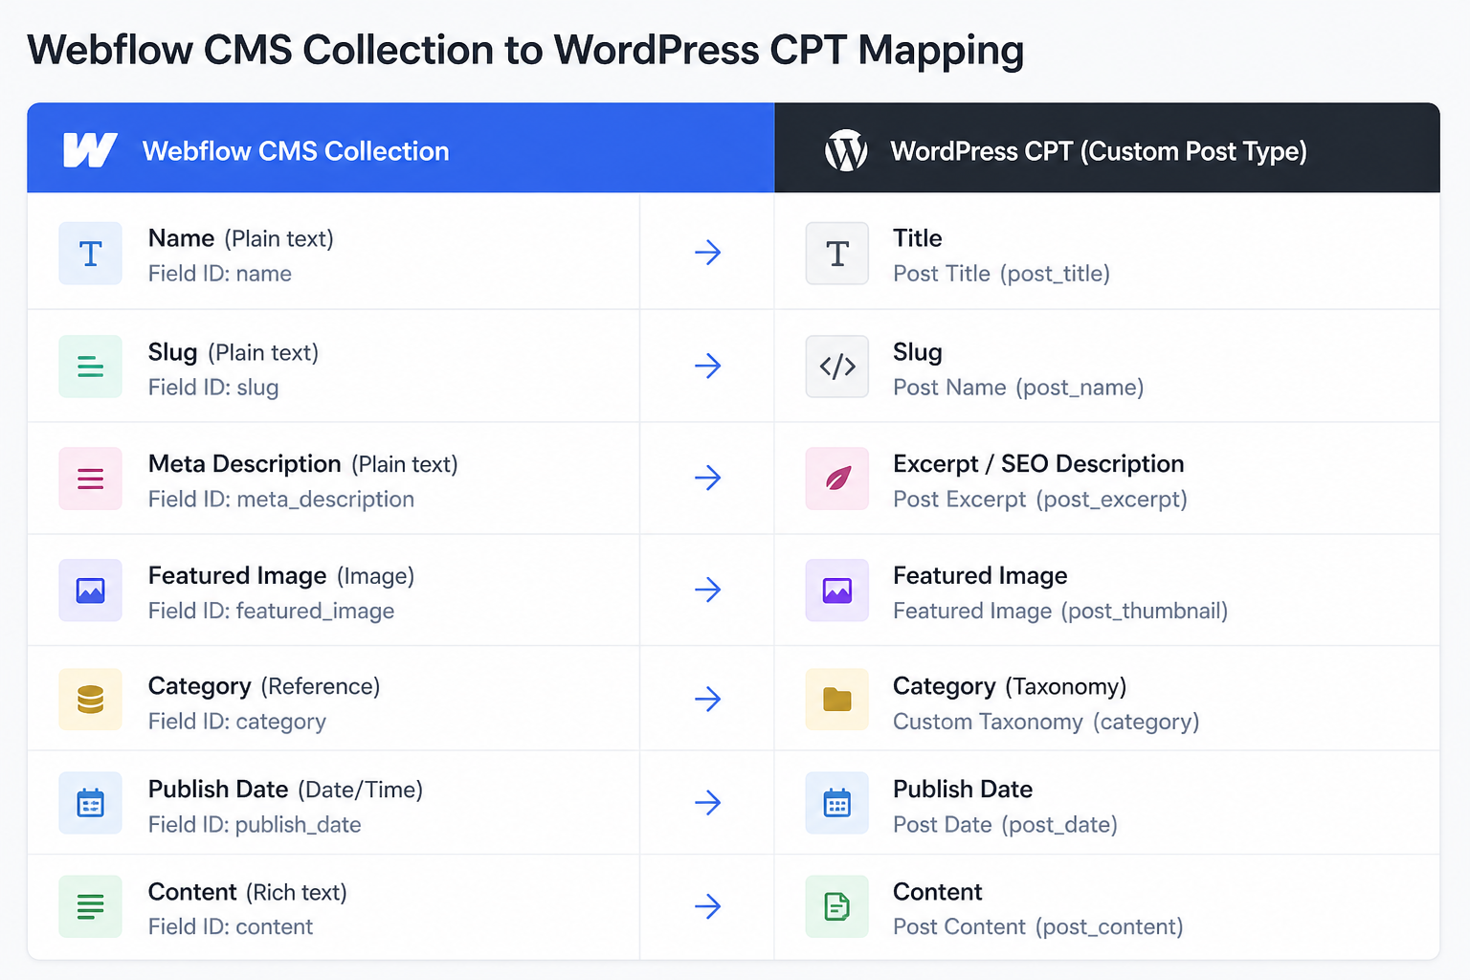Click "Field ID: name"
The height and width of the screenshot is (980, 1470).
[x=220, y=274]
